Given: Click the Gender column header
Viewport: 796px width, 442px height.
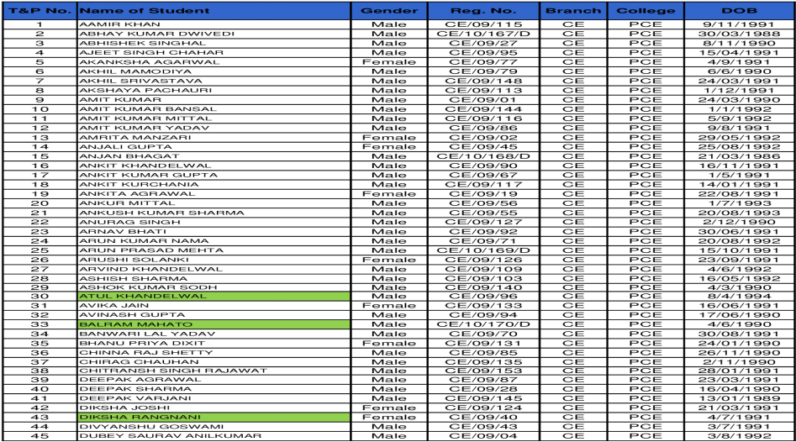Looking at the screenshot, I should [x=389, y=11].
